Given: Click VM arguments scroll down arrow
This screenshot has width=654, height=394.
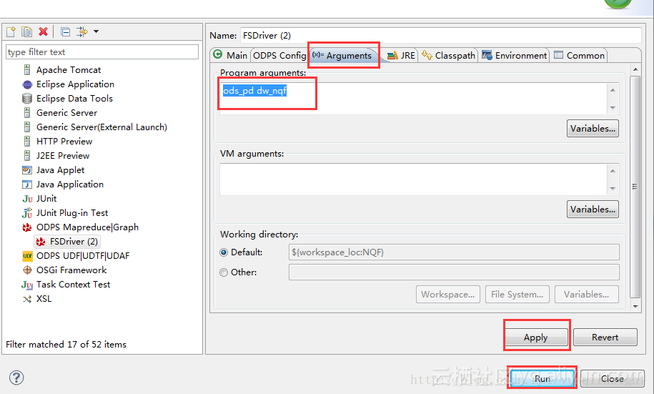Looking at the screenshot, I should pos(613,189).
